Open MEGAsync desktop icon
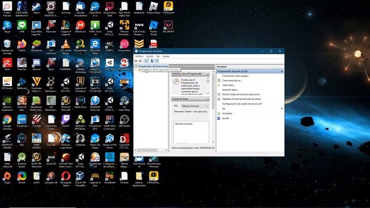 [x=80, y=27]
